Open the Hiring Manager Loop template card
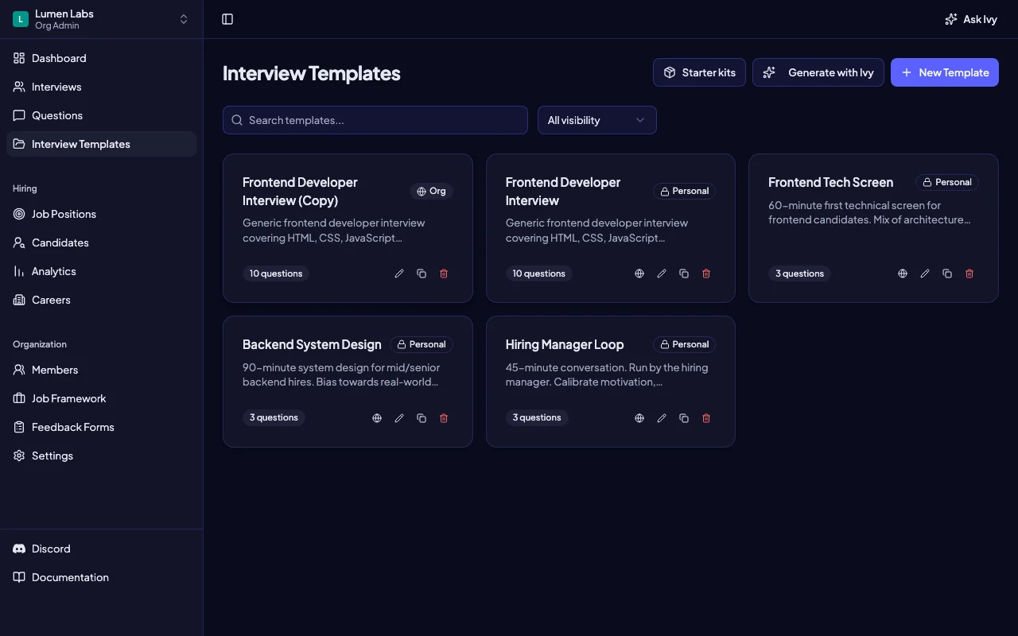This screenshot has width=1018, height=636. 611,382
